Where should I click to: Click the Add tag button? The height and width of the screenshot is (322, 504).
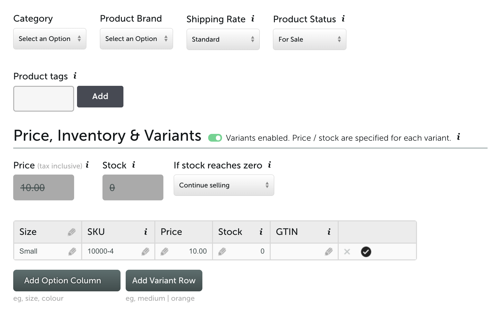[x=100, y=96]
